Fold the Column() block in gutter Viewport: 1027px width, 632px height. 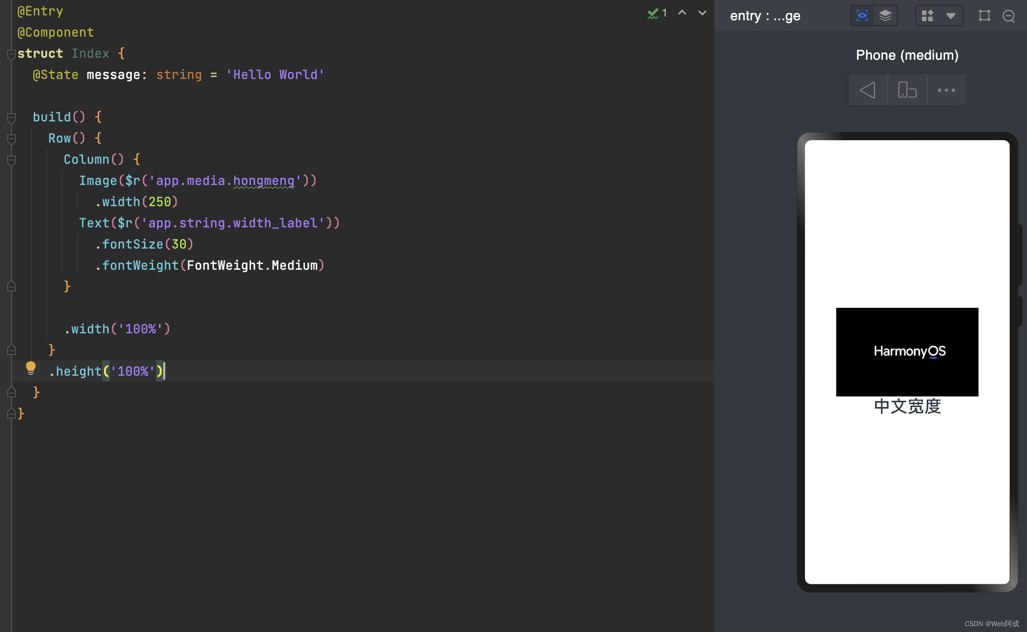coord(12,159)
